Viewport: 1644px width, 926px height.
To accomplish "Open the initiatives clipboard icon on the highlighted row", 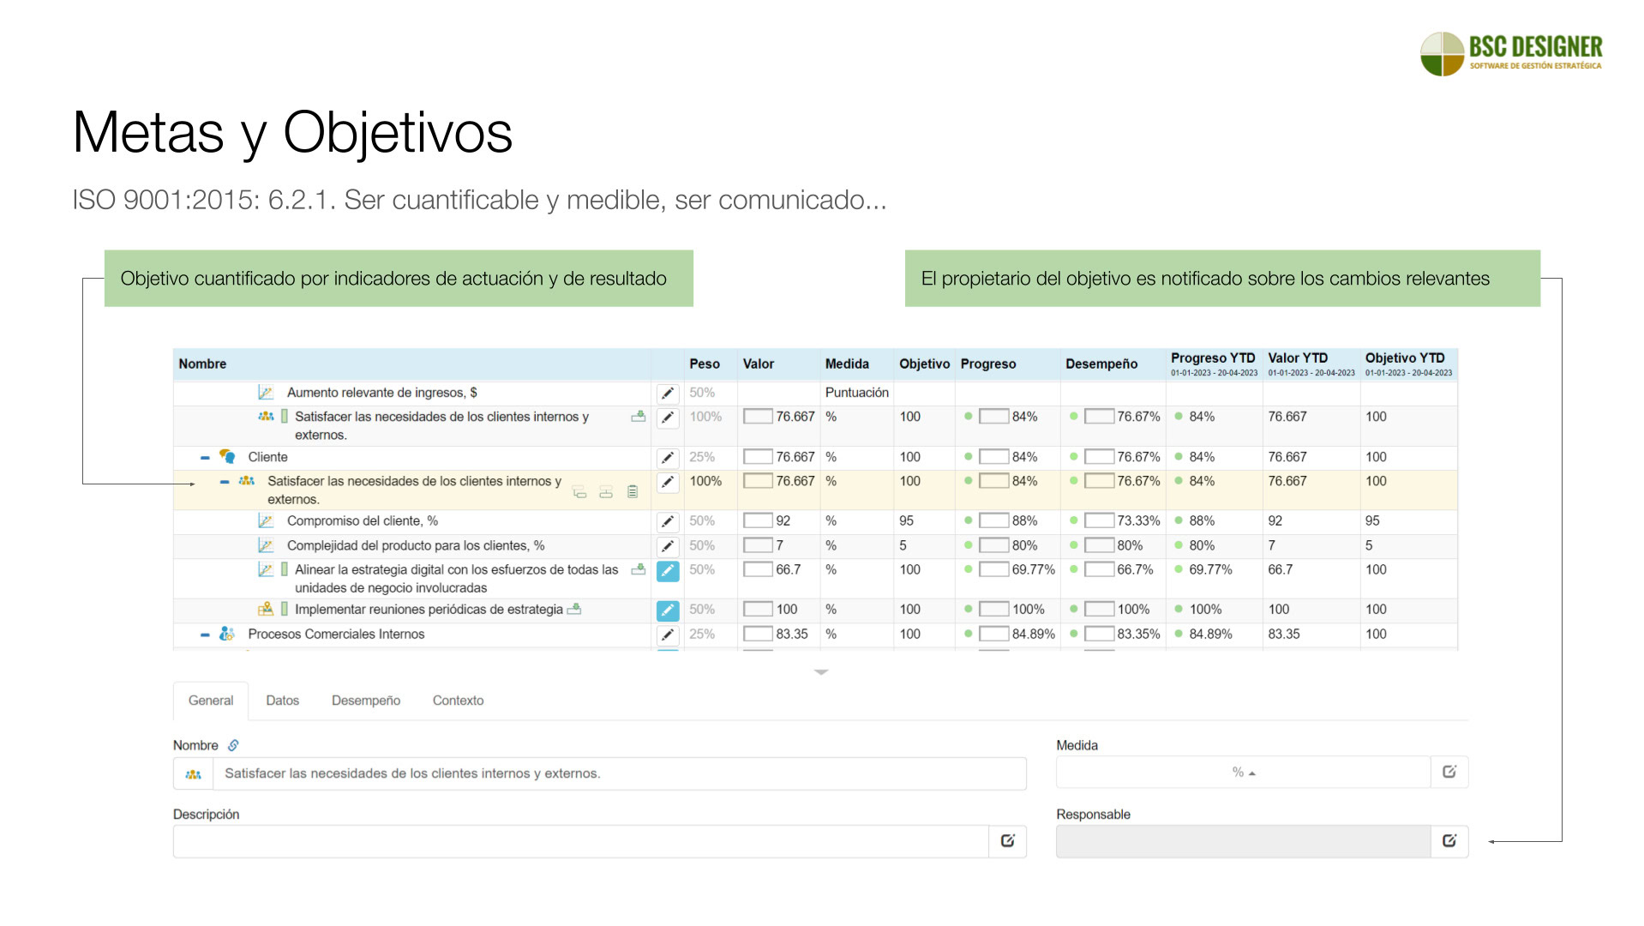I will tap(633, 492).
